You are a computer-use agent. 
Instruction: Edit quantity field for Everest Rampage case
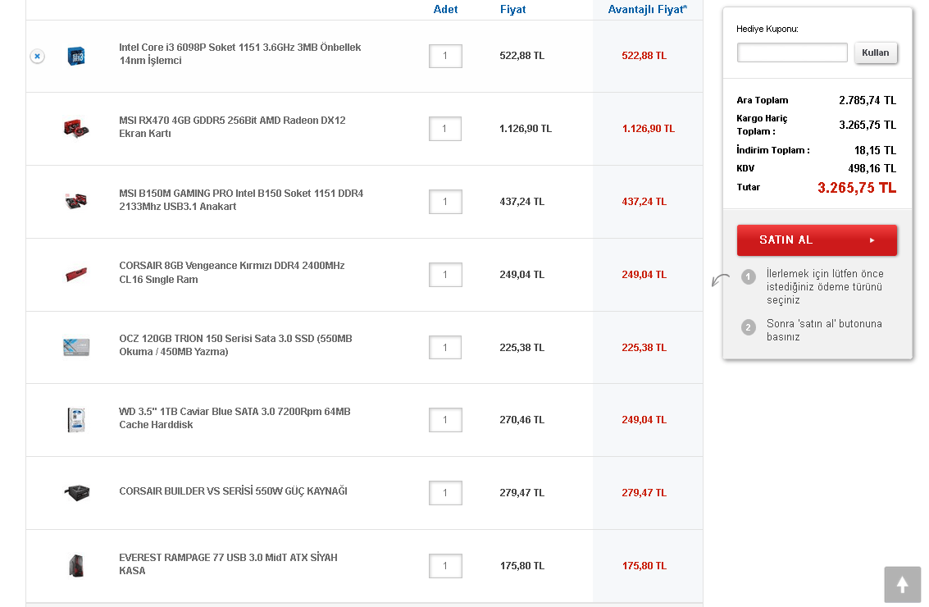click(x=445, y=566)
